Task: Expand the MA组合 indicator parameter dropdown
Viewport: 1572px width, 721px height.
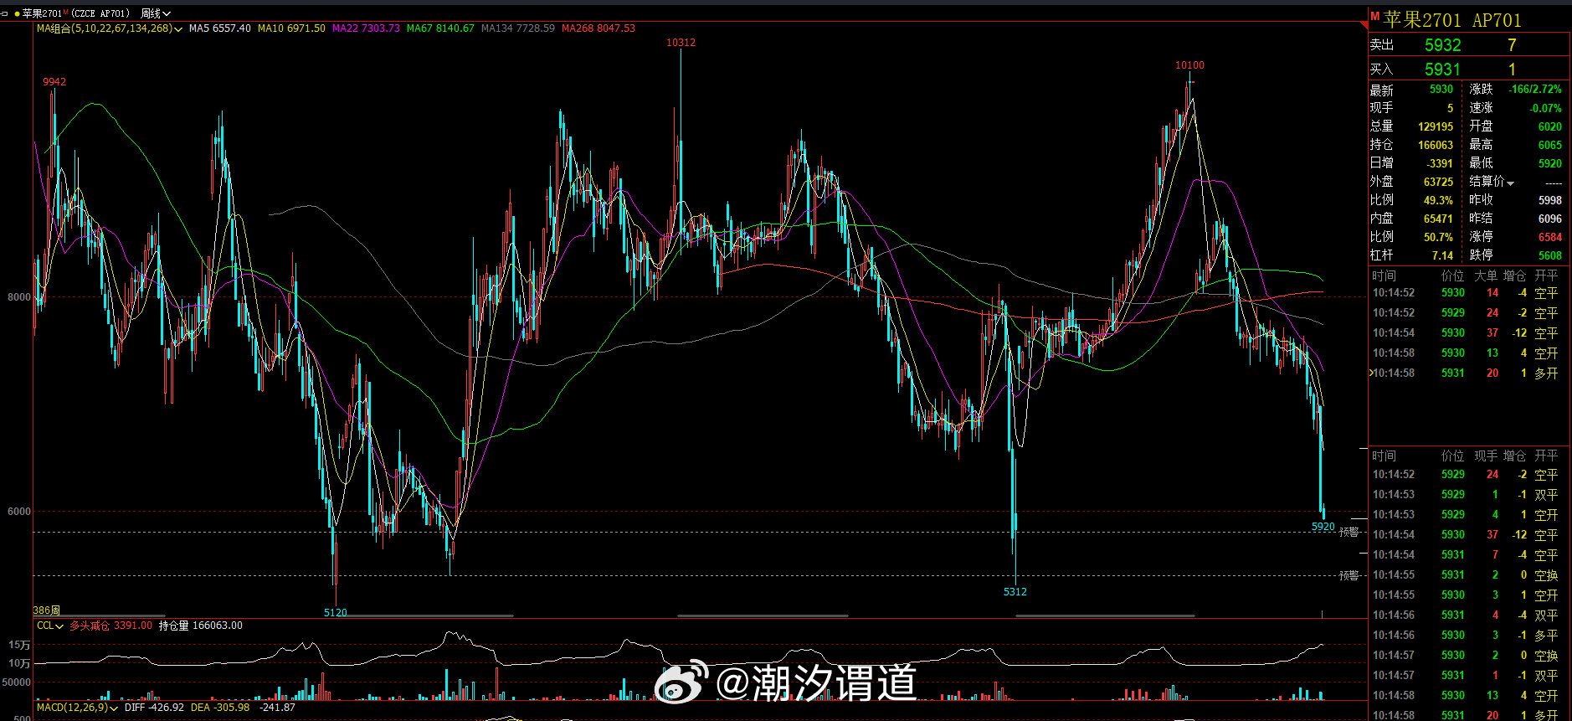Action: (x=178, y=29)
